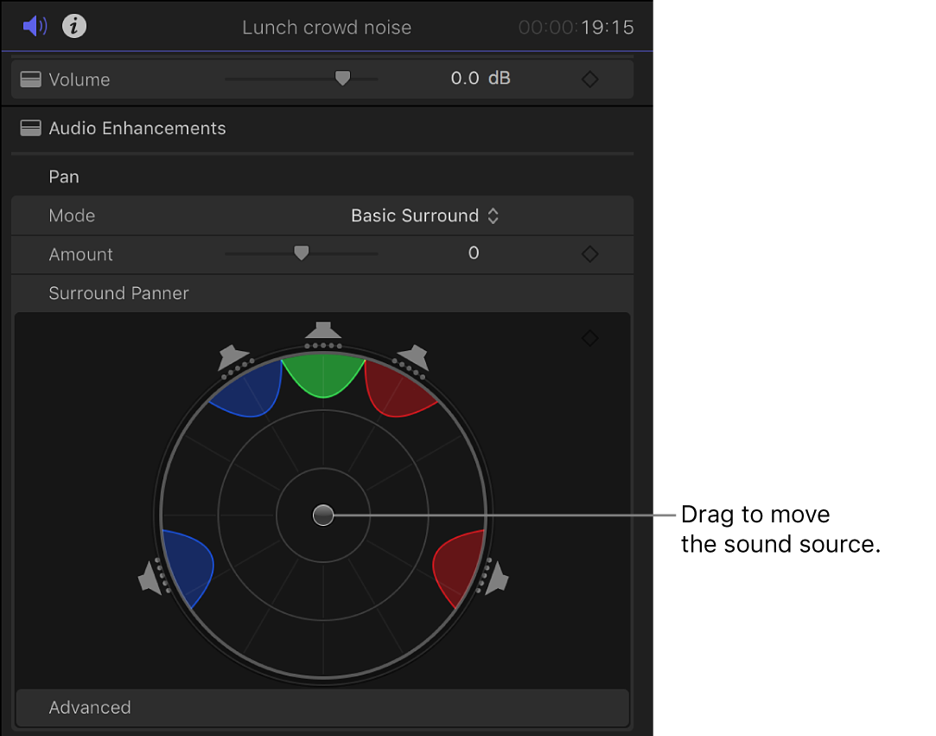Select the front-left speaker in the surround panner
The height and width of the screenshot is (736, 936).
[x=232, y=357]
